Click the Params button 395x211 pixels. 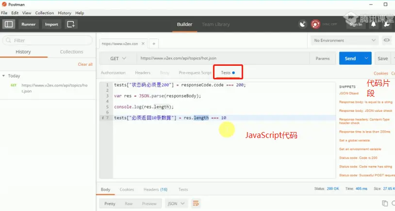pyautogui.click(x=323, y=58)
